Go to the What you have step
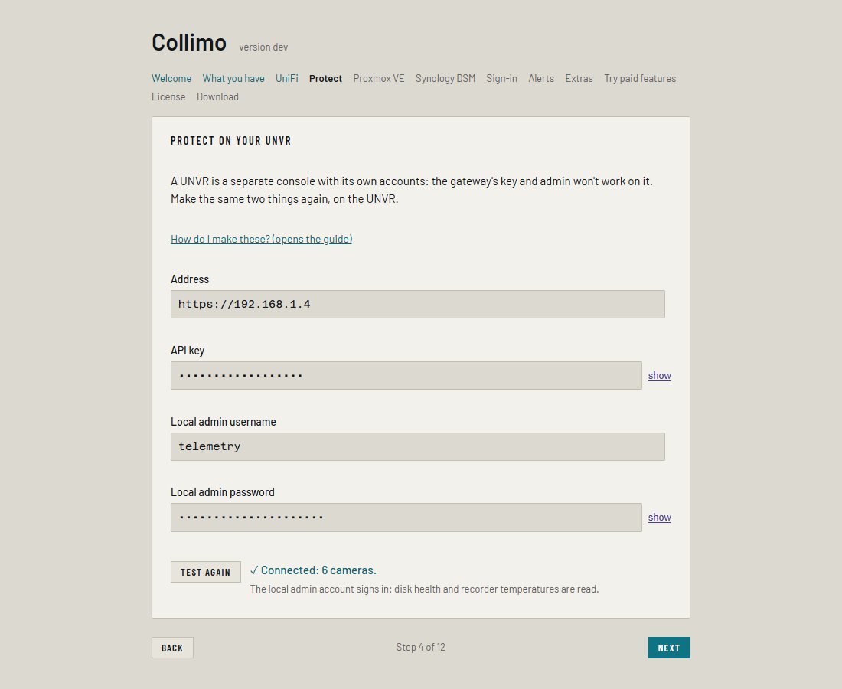Viewport: 842px width, 689px height. (x=233, y=78)
